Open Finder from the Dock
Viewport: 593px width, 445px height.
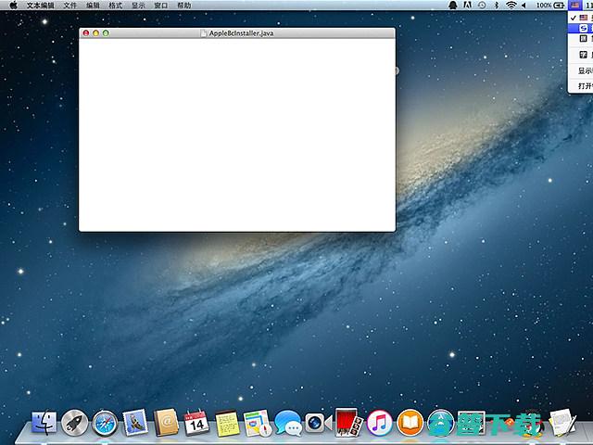pyautogui.click(x=44, y=425)
